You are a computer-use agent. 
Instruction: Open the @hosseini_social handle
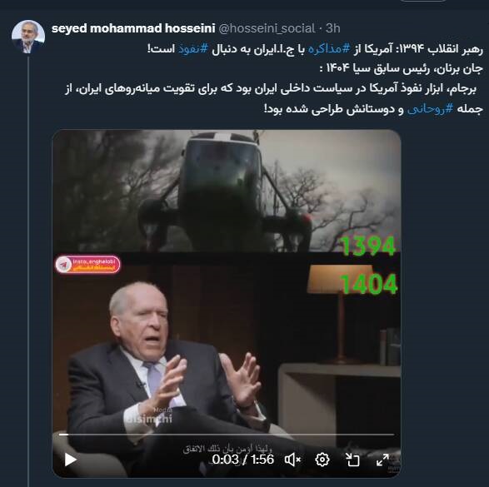(267, 28)
